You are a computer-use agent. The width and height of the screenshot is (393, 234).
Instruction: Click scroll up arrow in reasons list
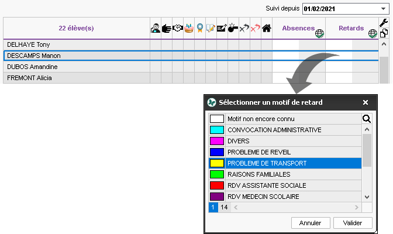click(367, 129)
